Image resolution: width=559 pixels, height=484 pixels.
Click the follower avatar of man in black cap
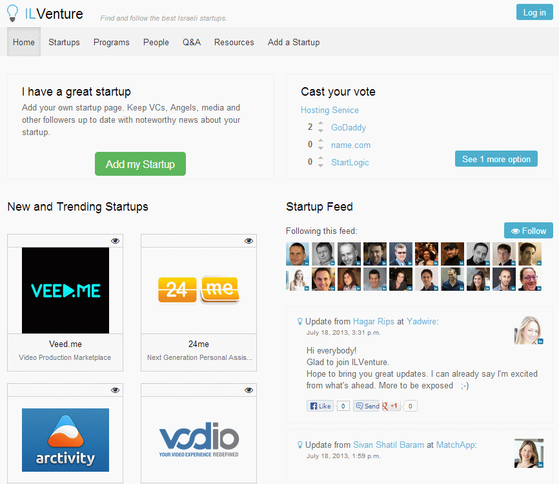tap(452, 254)
